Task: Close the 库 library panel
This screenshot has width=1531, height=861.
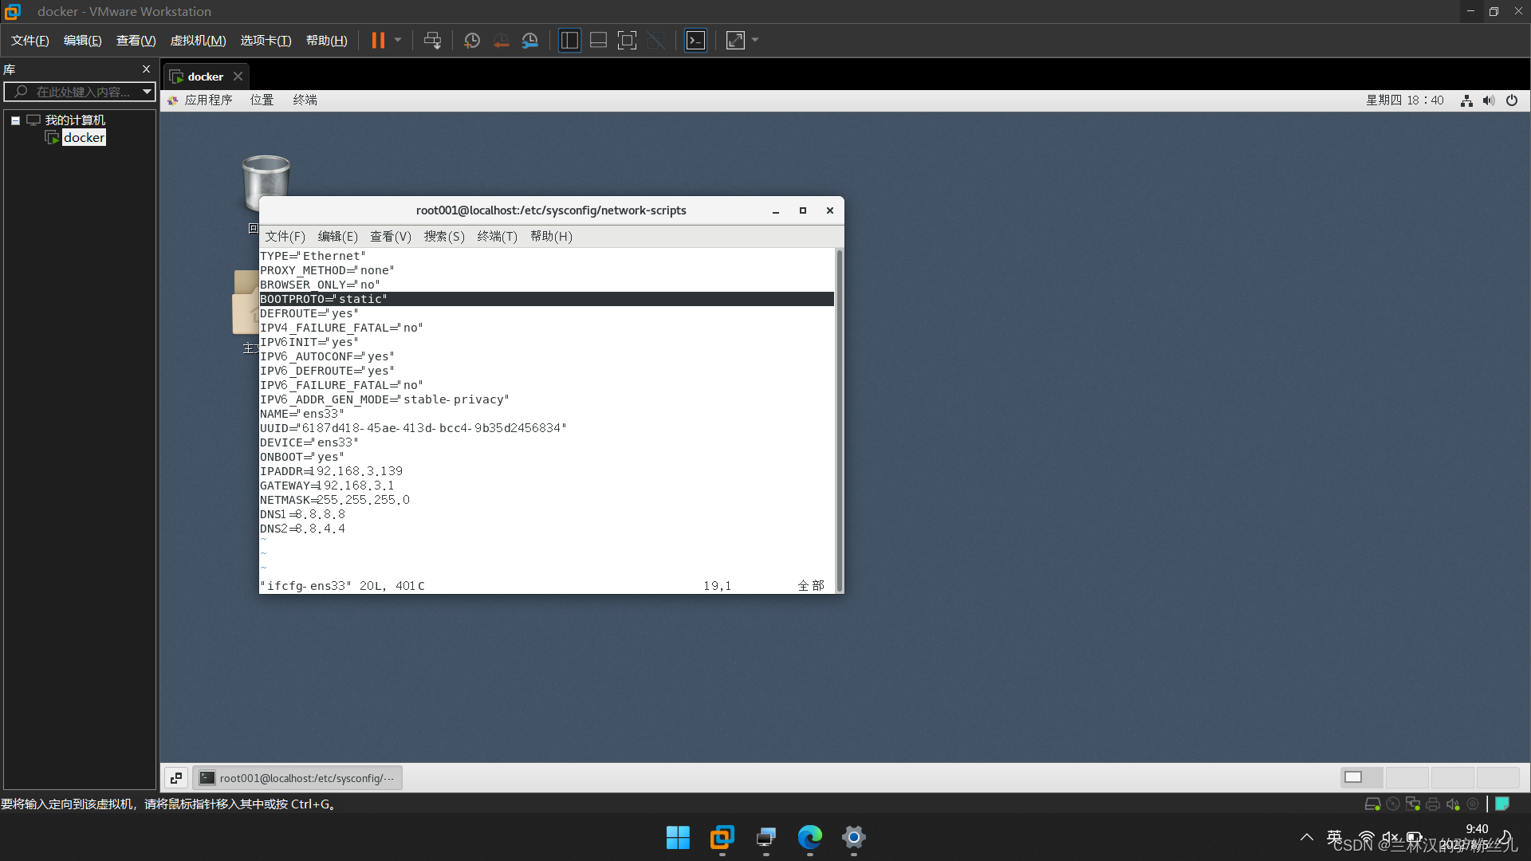Action: point(146,69)
